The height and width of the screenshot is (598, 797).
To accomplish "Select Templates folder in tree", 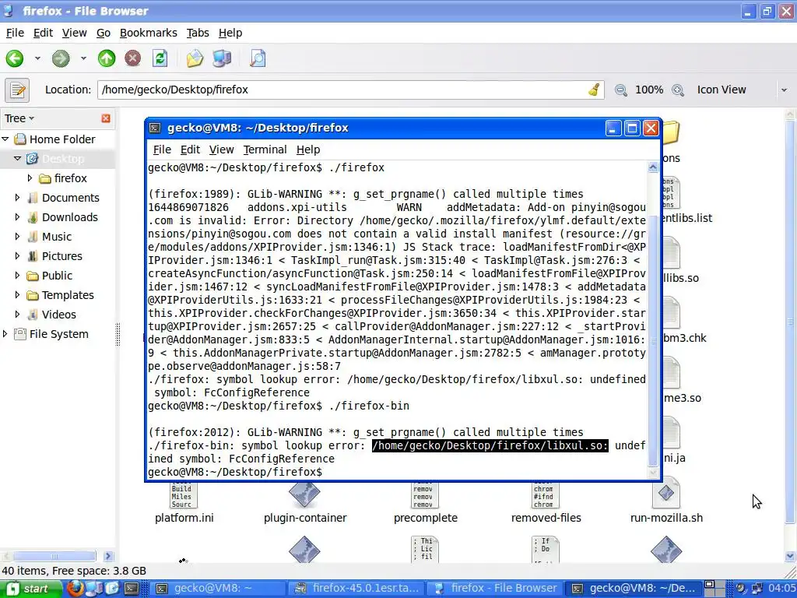I will click(x=68, y=295).
